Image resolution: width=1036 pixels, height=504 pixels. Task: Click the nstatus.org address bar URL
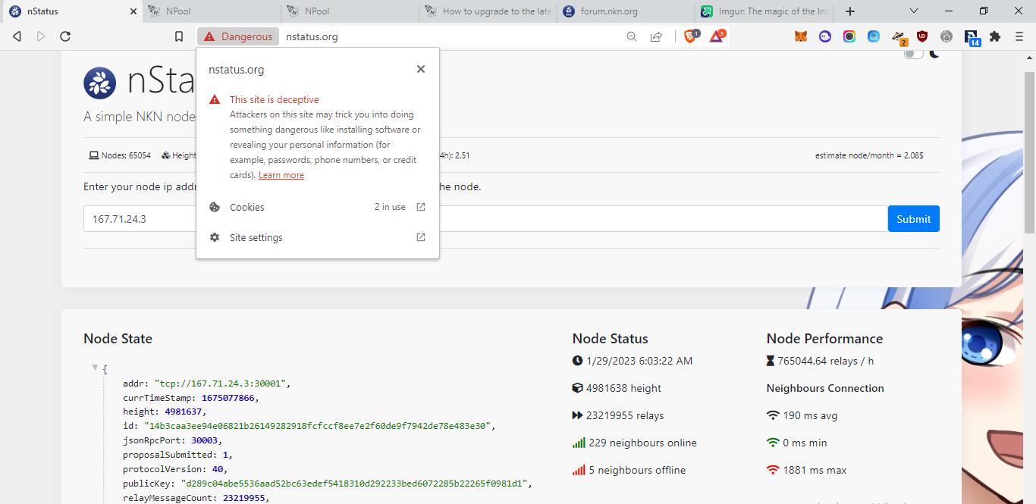(x=312, y=36)
